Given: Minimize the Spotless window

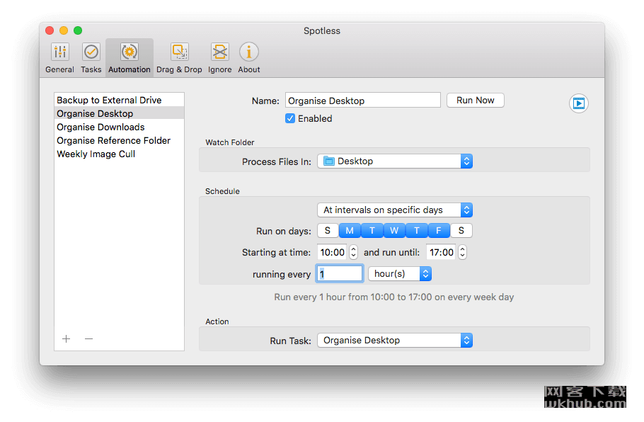Looking at the screenshot, I should point(64,30).
